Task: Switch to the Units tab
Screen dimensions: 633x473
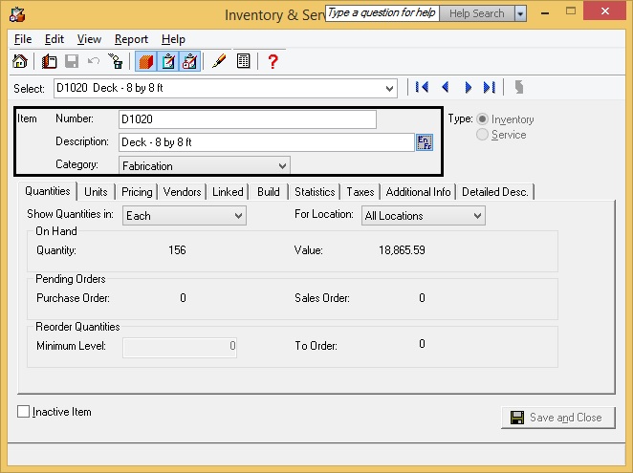Action: tap(96, 192)
